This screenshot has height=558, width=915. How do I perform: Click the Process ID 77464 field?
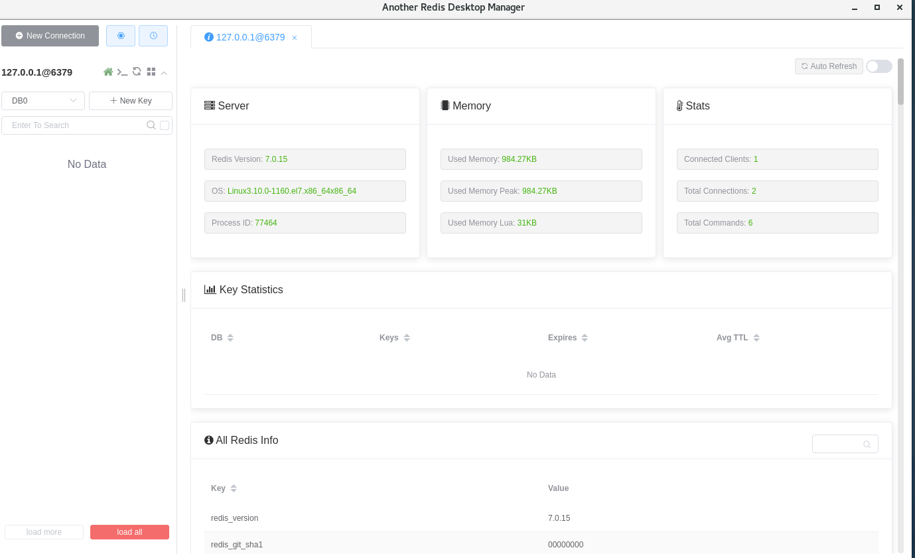tap(305, 223)
